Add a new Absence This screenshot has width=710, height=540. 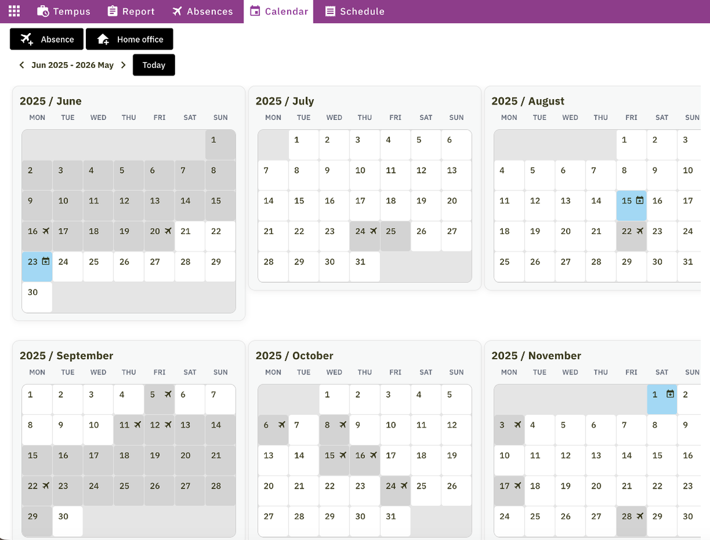click(x=47, y=39)
